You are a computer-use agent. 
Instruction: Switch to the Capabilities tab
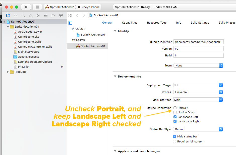coord(130,23)
